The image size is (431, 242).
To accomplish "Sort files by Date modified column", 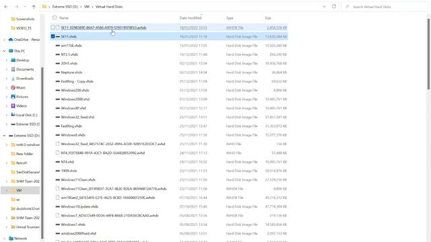I will click(x=191, y=18).
